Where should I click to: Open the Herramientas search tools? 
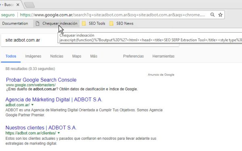(163, 56)
